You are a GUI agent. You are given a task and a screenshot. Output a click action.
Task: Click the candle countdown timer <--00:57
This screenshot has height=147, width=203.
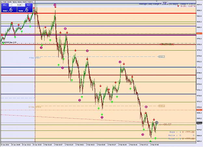(165, 124)
